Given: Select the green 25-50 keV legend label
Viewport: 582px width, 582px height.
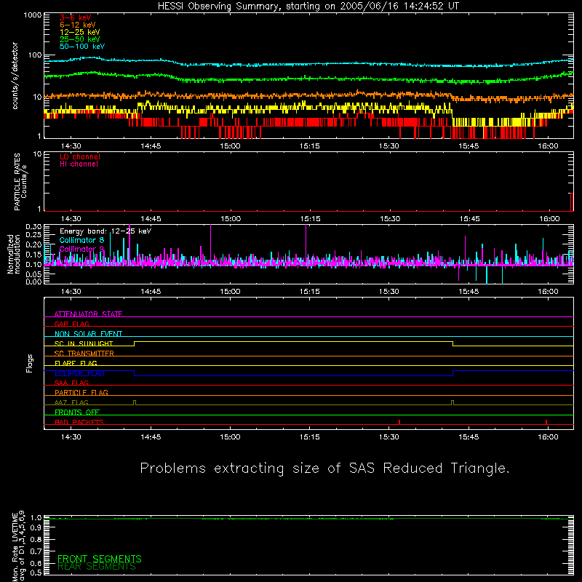Looking at the screenshot, I should [x=80, y=39].
